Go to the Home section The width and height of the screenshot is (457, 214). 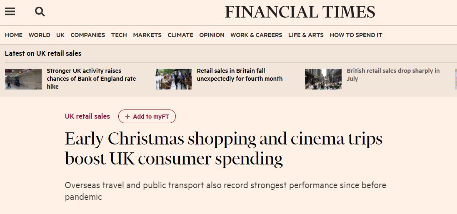[x=14, y=35]
